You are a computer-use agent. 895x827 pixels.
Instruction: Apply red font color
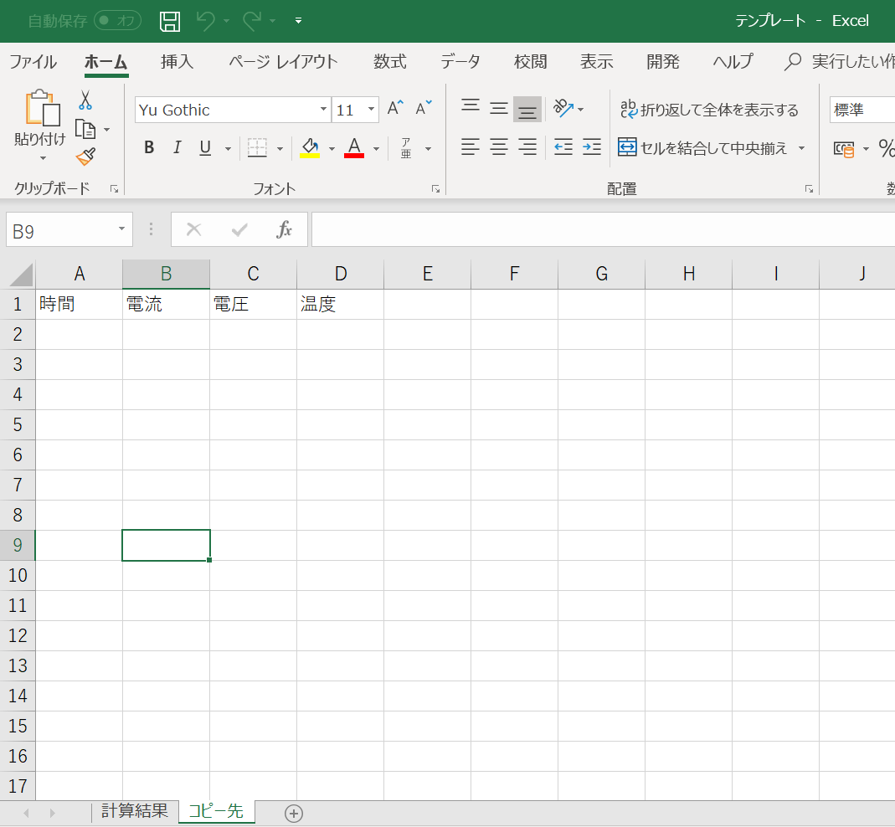[x=354, y=148]
